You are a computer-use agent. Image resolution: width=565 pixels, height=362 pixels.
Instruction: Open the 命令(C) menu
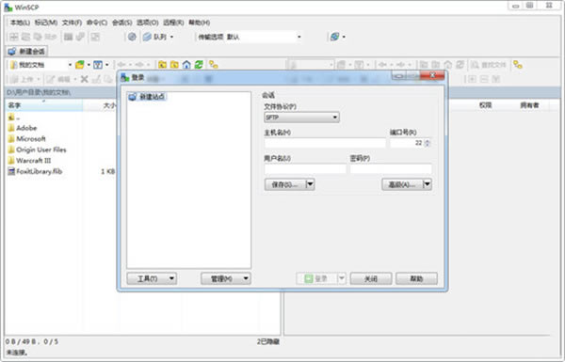(x=97, y=23)
